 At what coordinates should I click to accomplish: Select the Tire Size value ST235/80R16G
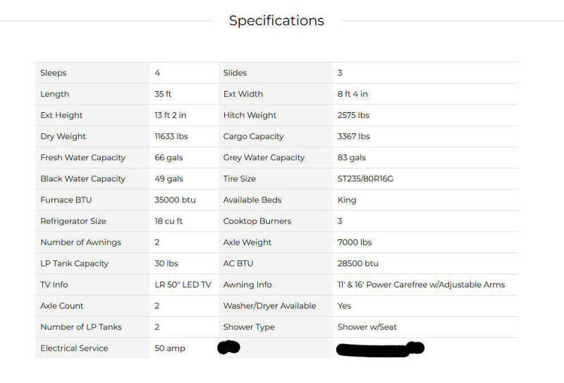pyautogui.click(x=365, y=179)
